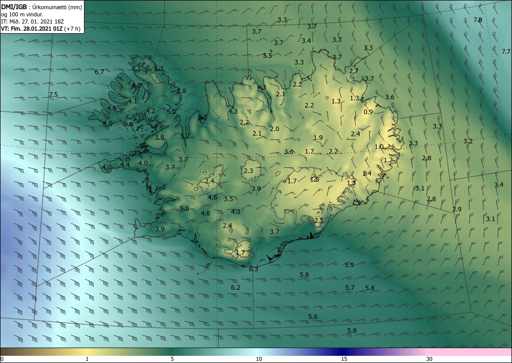Click the title line "DMI/IGB : Úrkomumætti (mm)"
512x363 pixels.
point(41,7)
